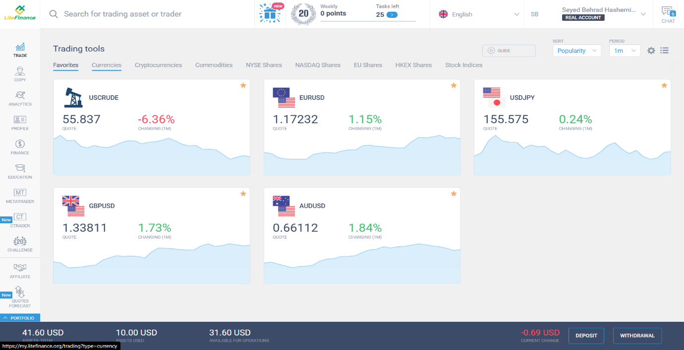Switch to list view layout icon
Viewport: 684px width, 350px height.
pyautogui.click(x=665, y=50)
